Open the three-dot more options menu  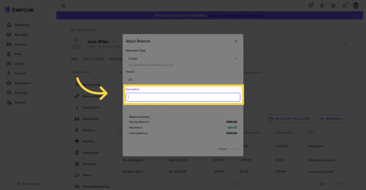click(x=346, y=43)
